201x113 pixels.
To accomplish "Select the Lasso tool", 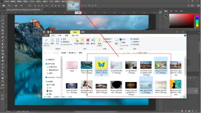I will pos(2,20).
